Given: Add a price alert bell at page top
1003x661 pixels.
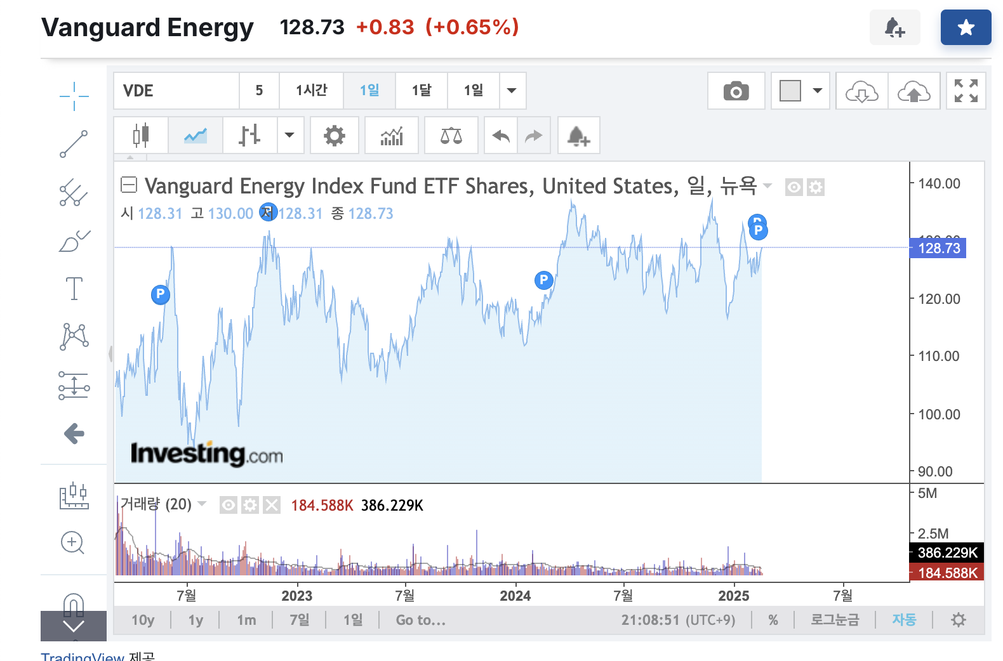Looking at the screenshot, I should (894, 27).
